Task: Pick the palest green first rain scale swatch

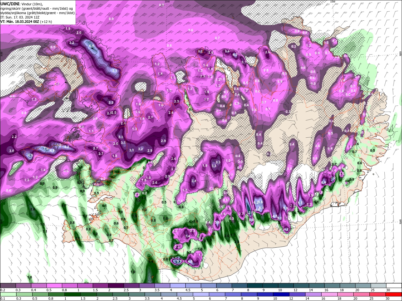Action: (8, 294)
